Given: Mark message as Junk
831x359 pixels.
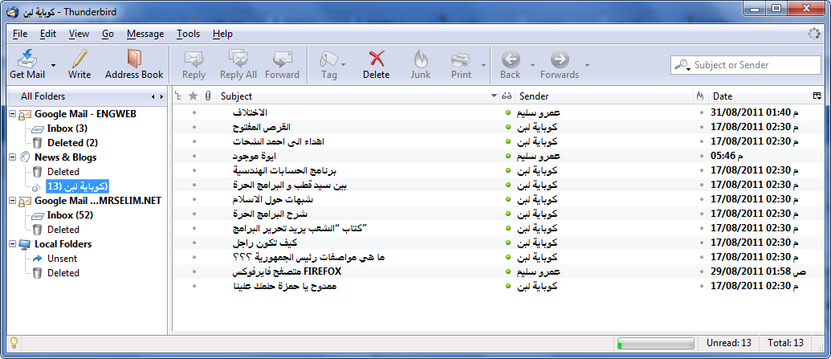Looking at the screenshot, I should 421,64.
